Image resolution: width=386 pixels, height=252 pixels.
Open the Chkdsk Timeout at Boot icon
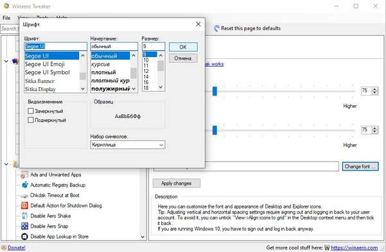click(24, 196)
